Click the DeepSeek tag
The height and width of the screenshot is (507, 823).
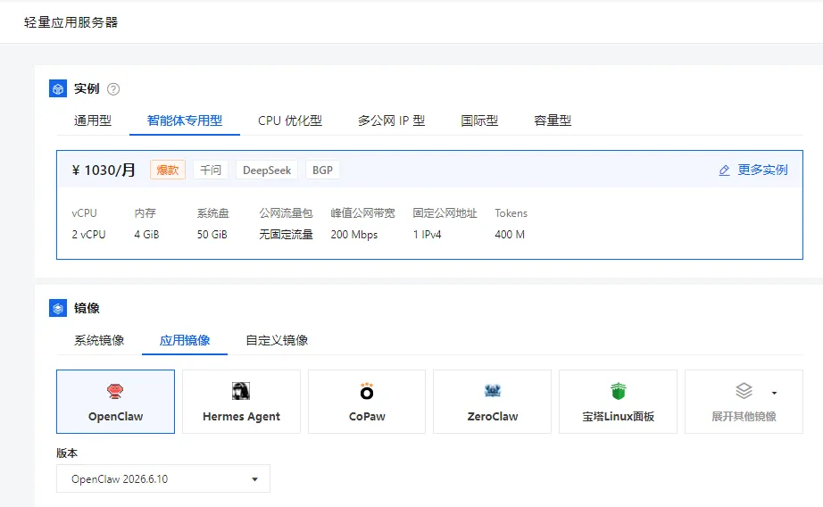tap(267, 170)
